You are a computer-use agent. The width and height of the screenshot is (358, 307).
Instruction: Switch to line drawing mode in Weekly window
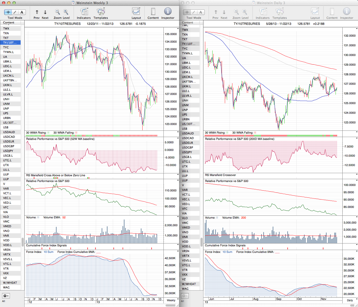pos(15,12)
